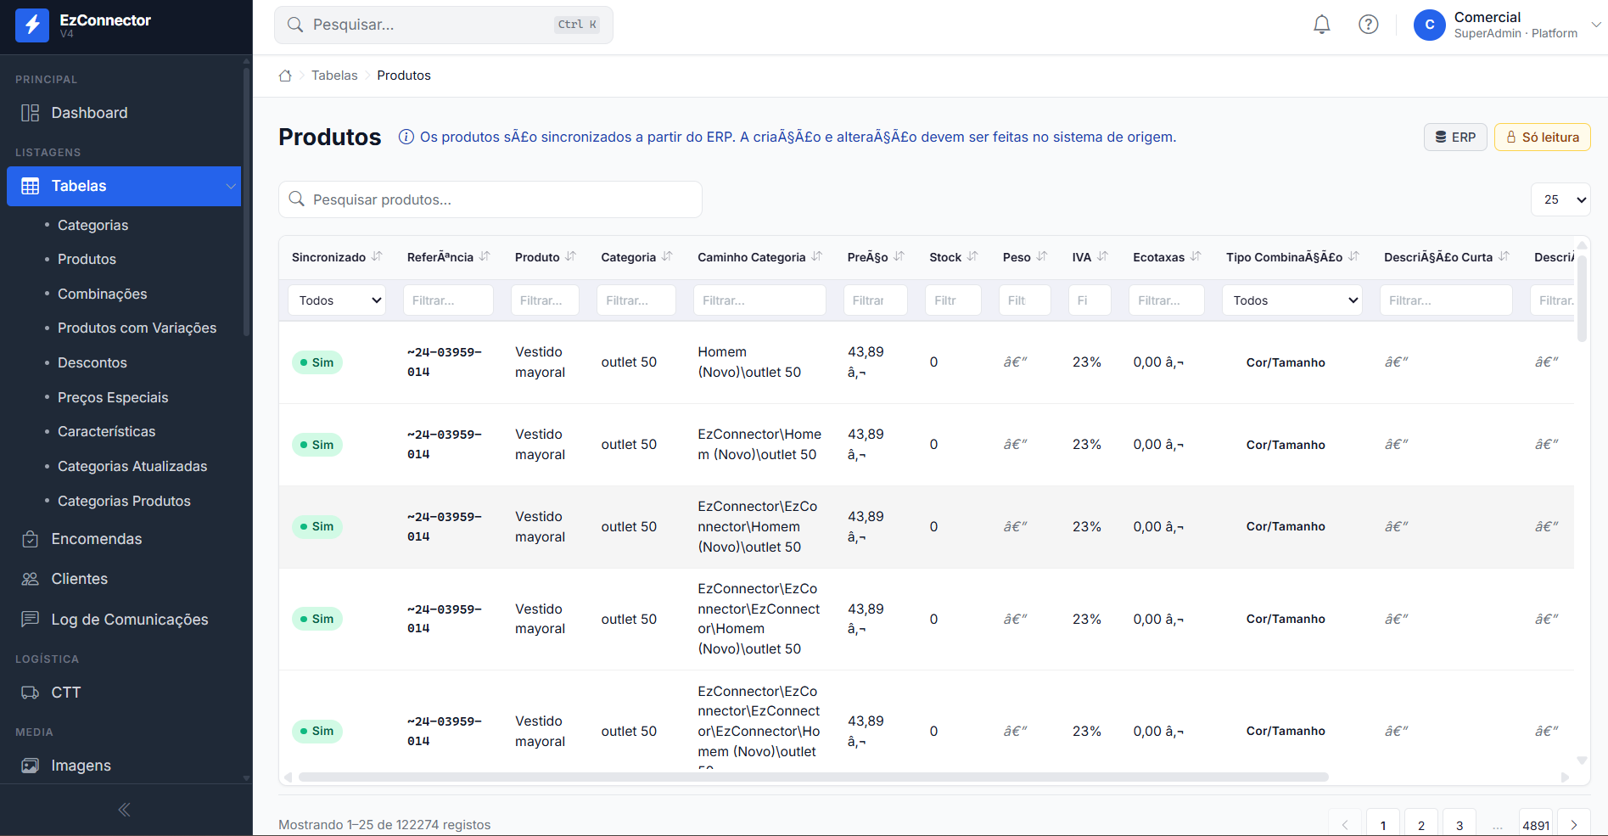Open the help question mark icon
Image resolution: width=1608 pixels, height=836 pixels.
click(x=1369, y=25)
